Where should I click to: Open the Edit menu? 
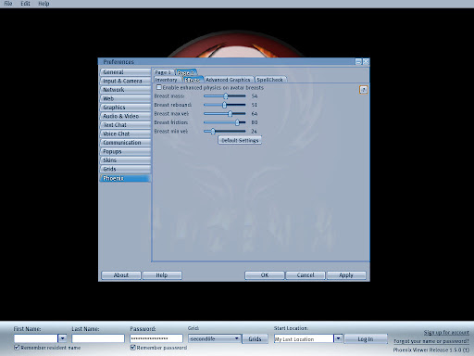pyautogui.click(x=25, y=4)
